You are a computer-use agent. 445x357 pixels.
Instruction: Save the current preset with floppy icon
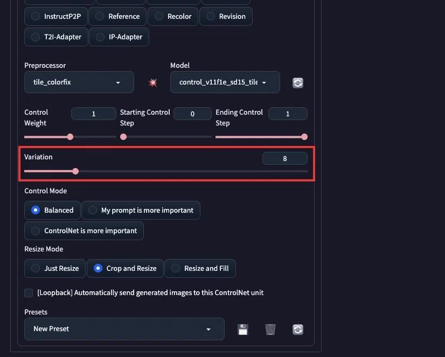(x=242, y=330)
